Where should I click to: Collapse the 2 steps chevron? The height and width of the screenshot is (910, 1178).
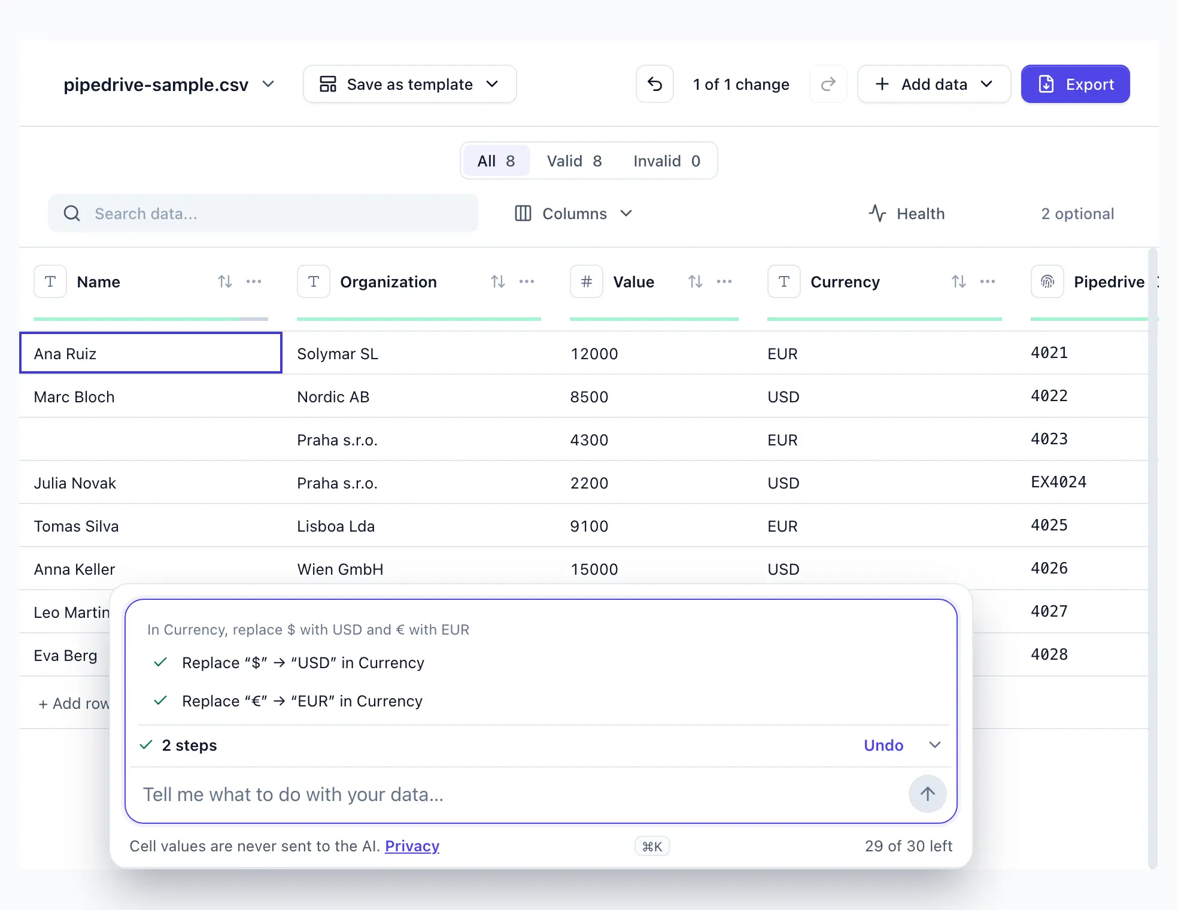[x=935, y=745]
